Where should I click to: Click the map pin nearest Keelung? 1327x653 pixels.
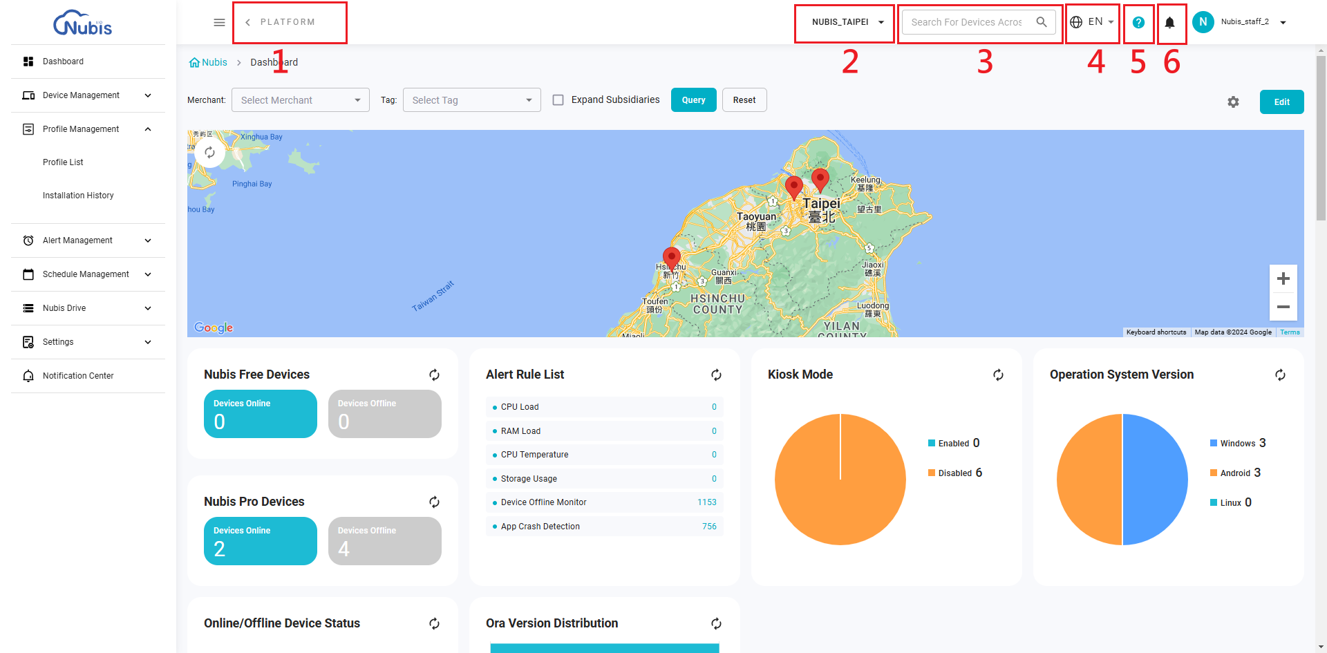(820, 179)
